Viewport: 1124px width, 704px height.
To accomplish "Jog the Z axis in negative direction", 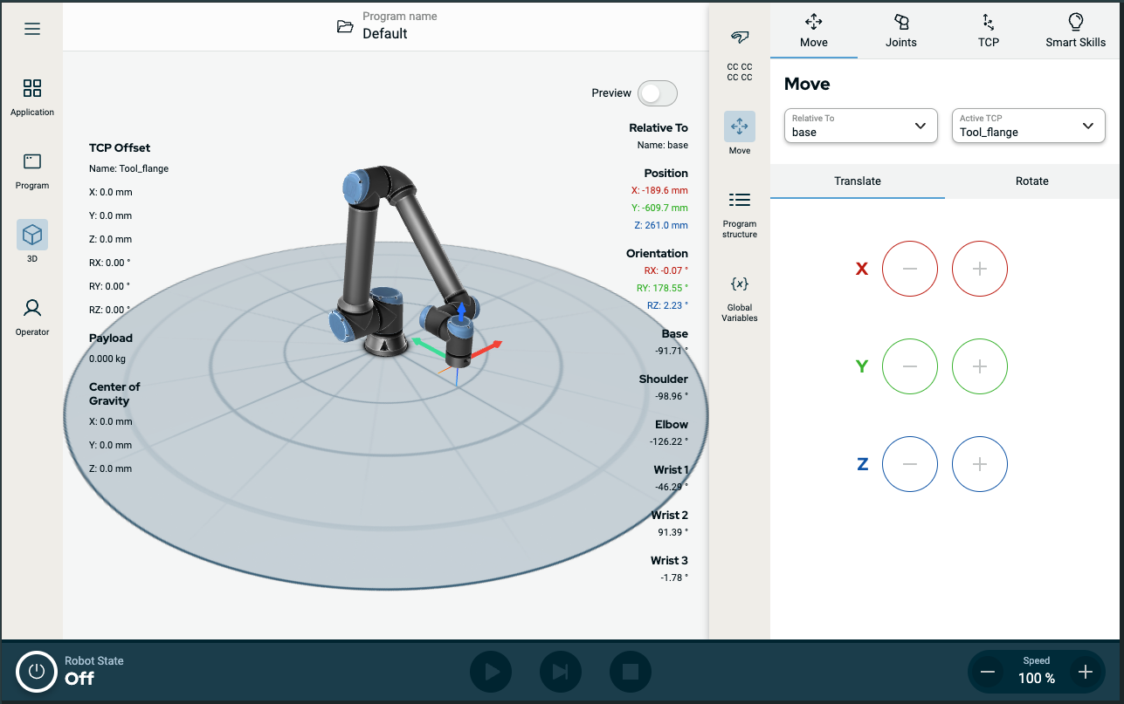I will [x=909, y=464].
